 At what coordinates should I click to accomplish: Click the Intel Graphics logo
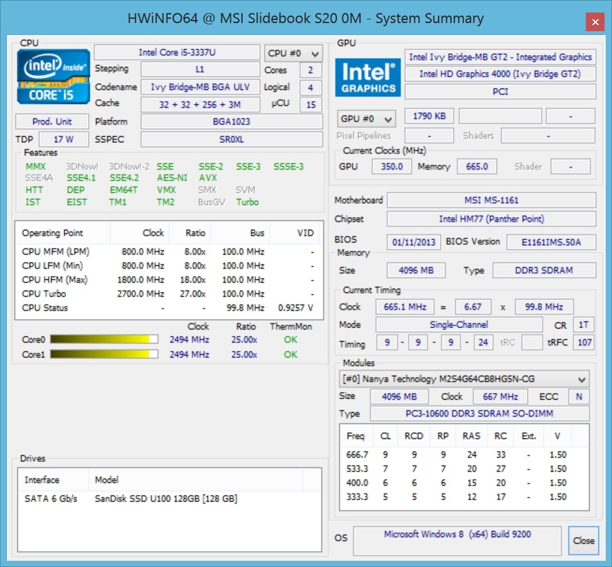click(x=368, y=77)
